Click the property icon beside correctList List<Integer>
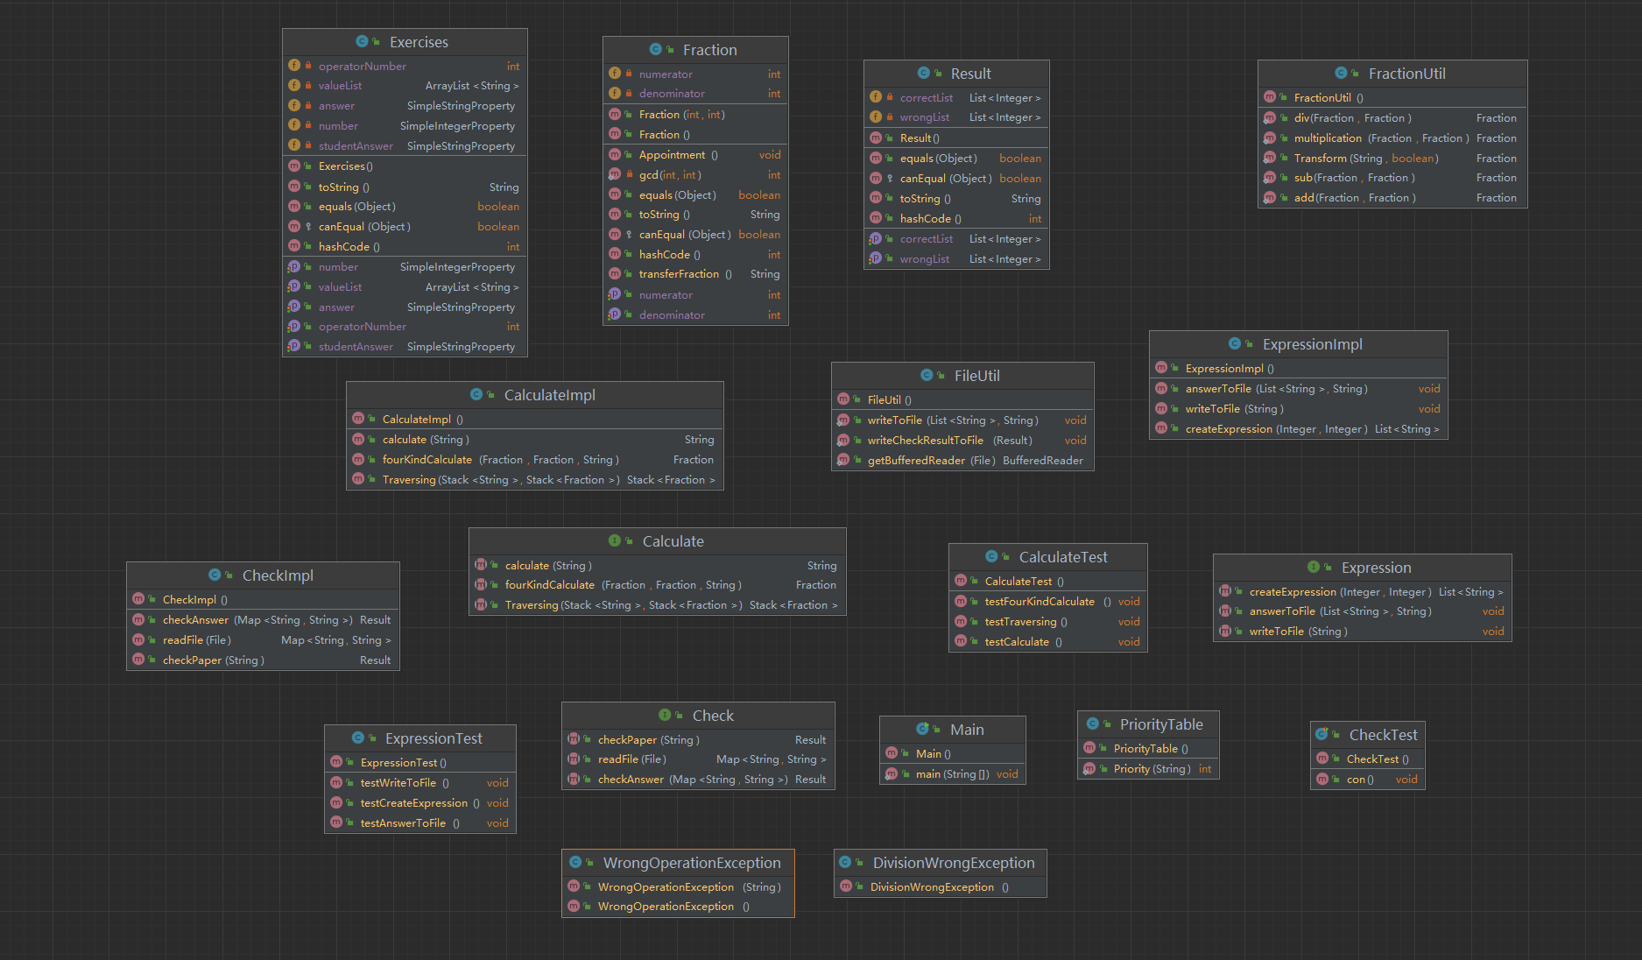 [x=875, y=239]
